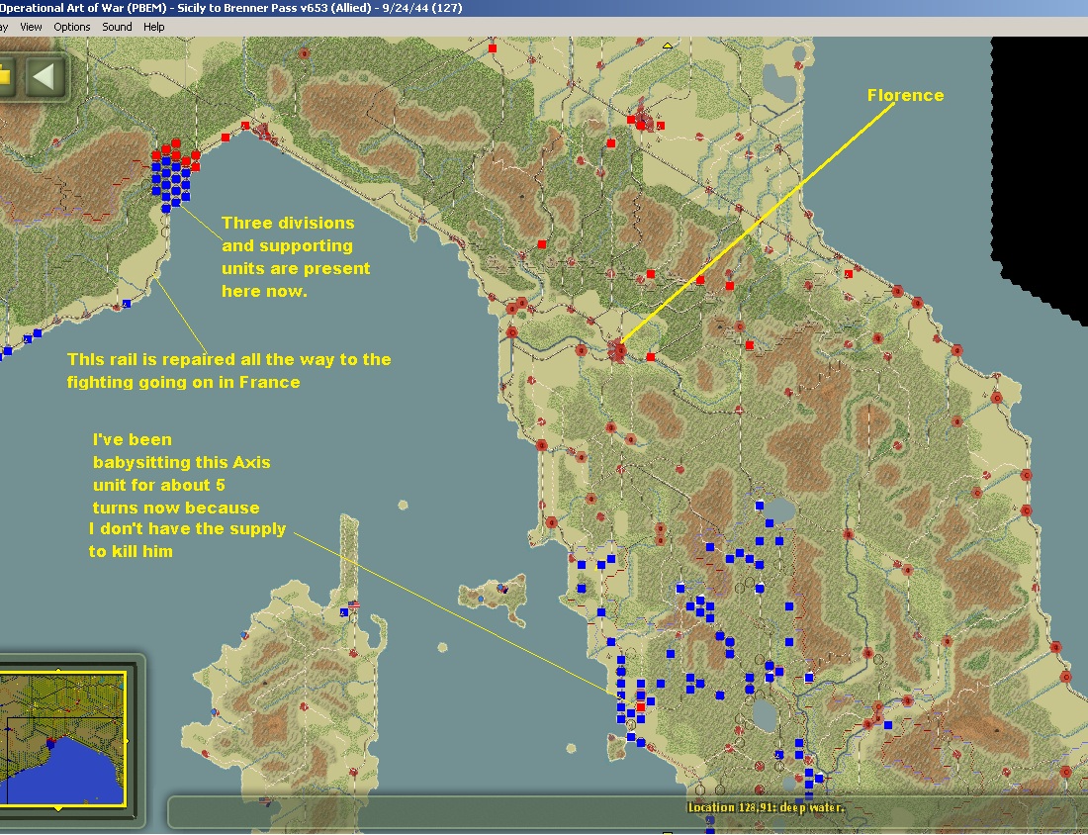1088x835 pixels.
Task: Click the game window title bar
Action: [544, 8]
